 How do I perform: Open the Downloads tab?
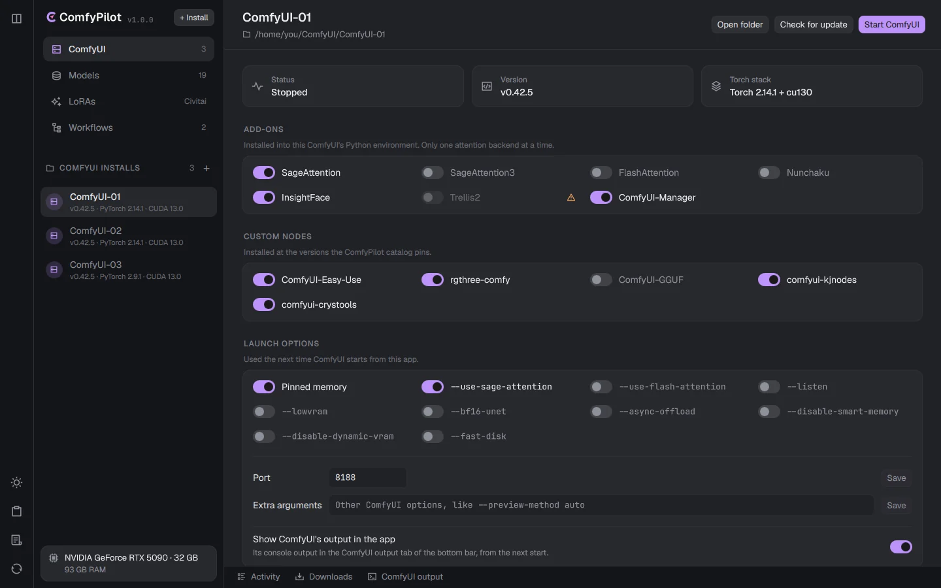(x=324, y=577)
